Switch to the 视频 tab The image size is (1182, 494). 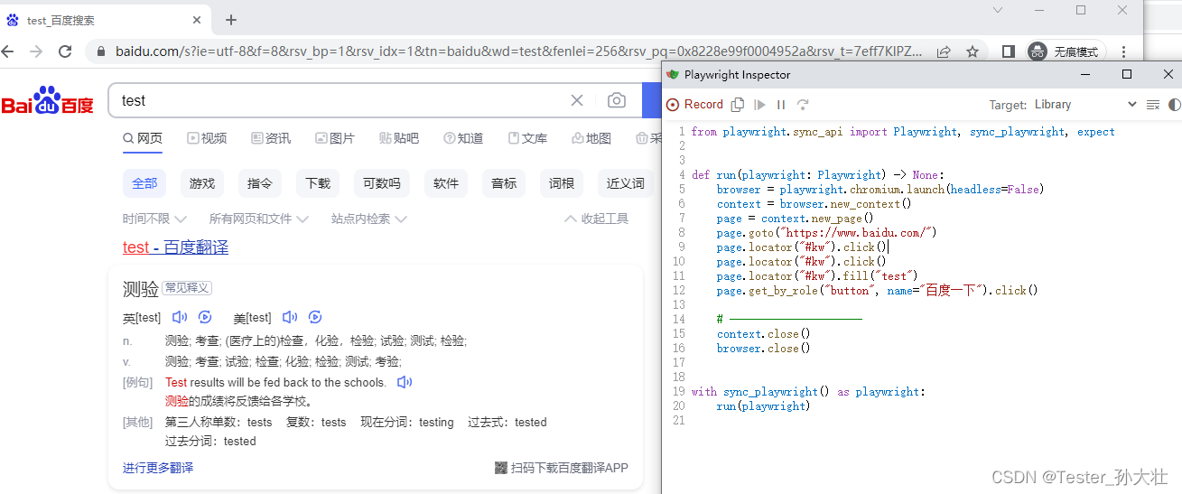click(207, 138)
